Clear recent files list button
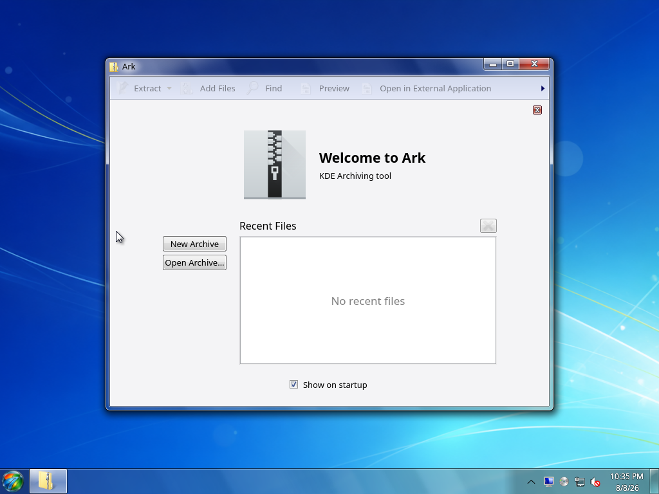This screenshot has width=659, height=494. tap(488, 226)
